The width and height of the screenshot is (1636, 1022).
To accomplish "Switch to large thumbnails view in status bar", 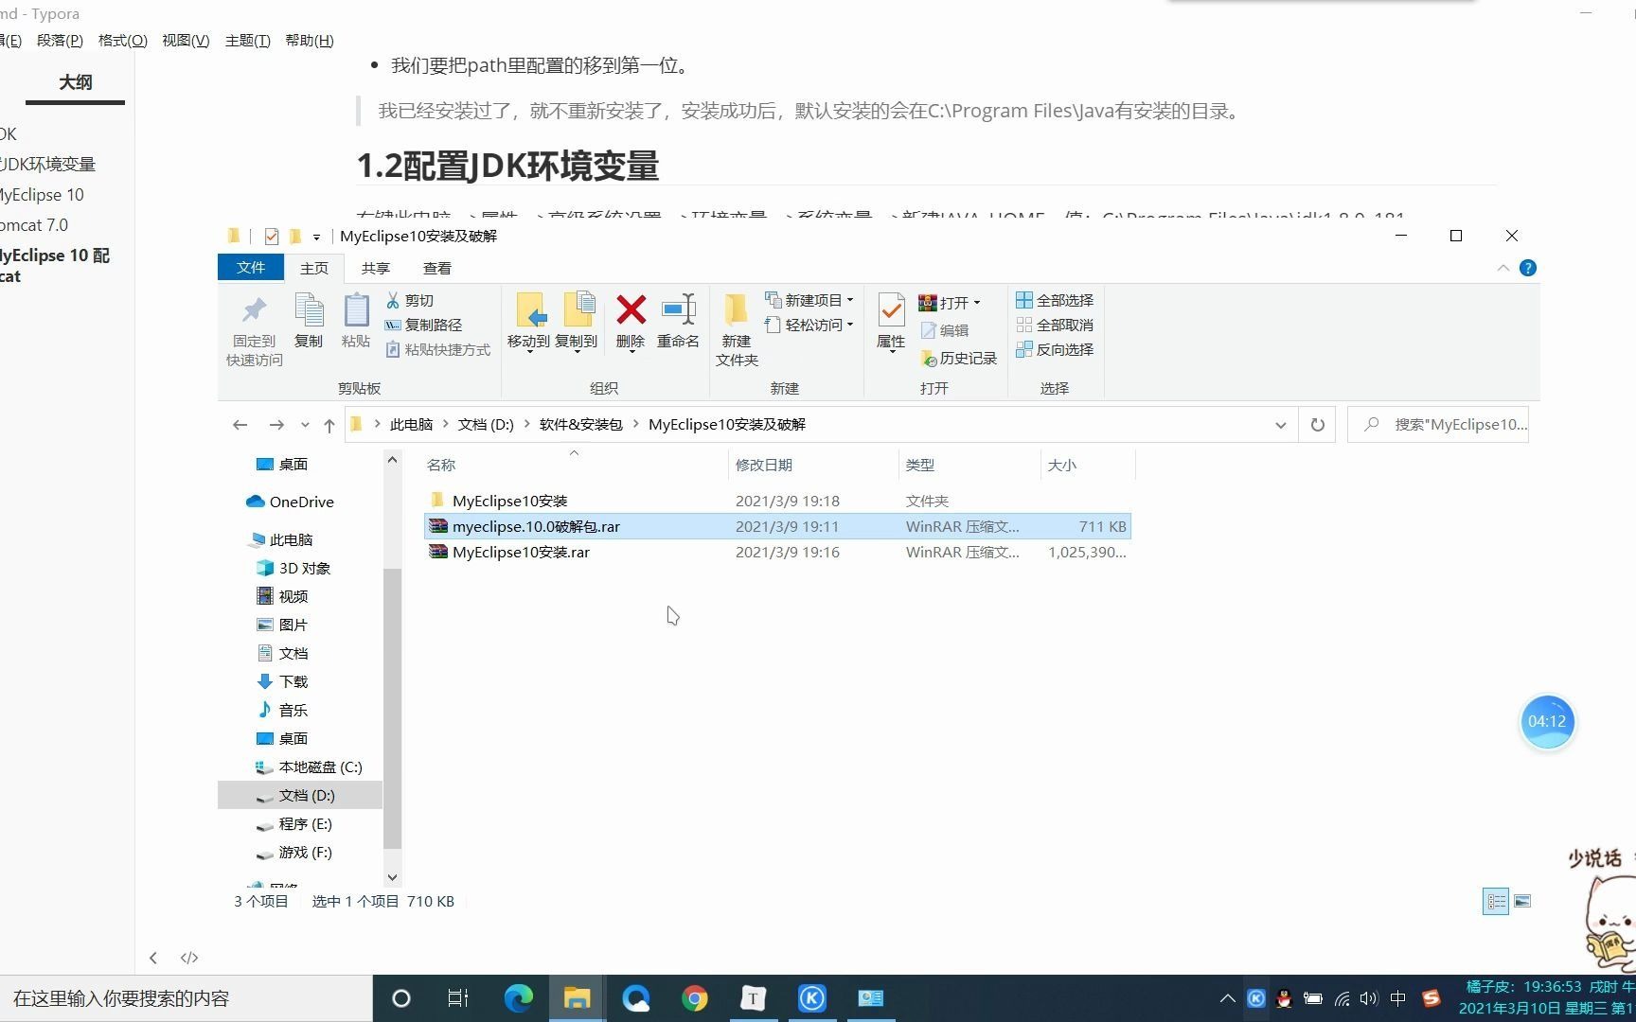I will [1521, 901].
